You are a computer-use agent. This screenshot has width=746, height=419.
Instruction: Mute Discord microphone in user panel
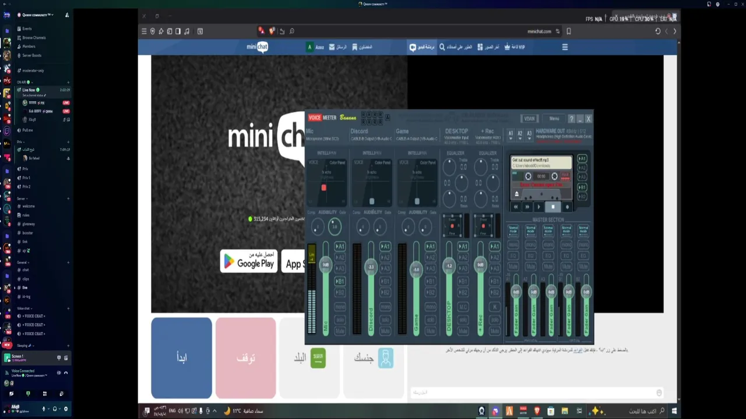[44, 409]
